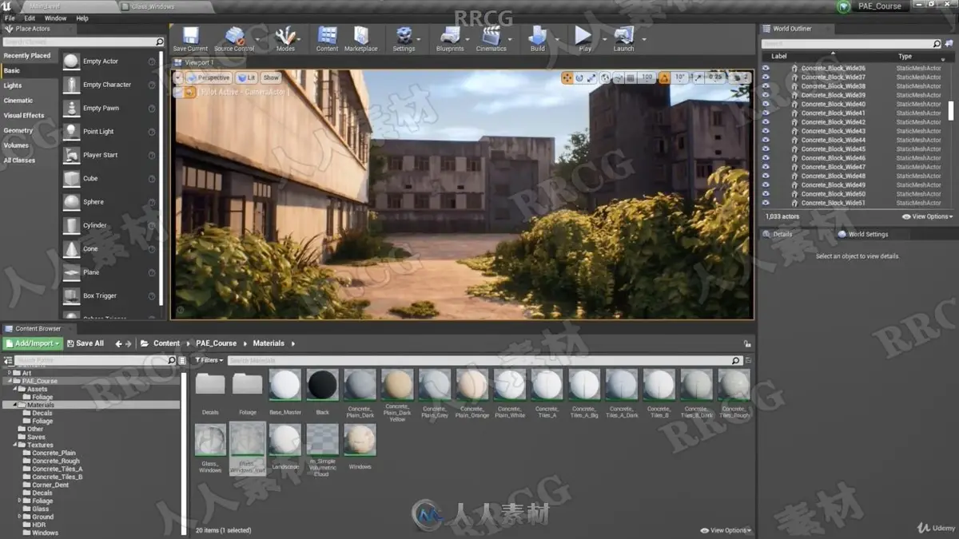Click the Save All button
This screenshot has height=539, width=959.
coord(85,343)
